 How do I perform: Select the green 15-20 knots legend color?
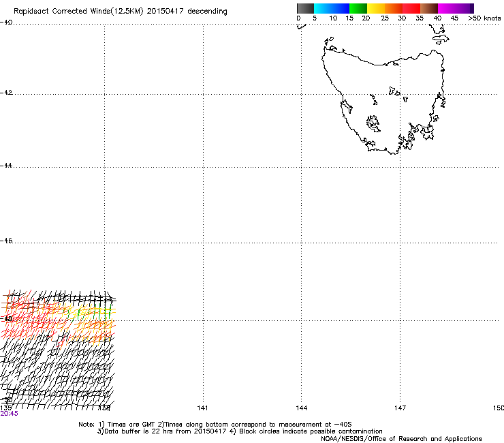click(x=358, y=8)
